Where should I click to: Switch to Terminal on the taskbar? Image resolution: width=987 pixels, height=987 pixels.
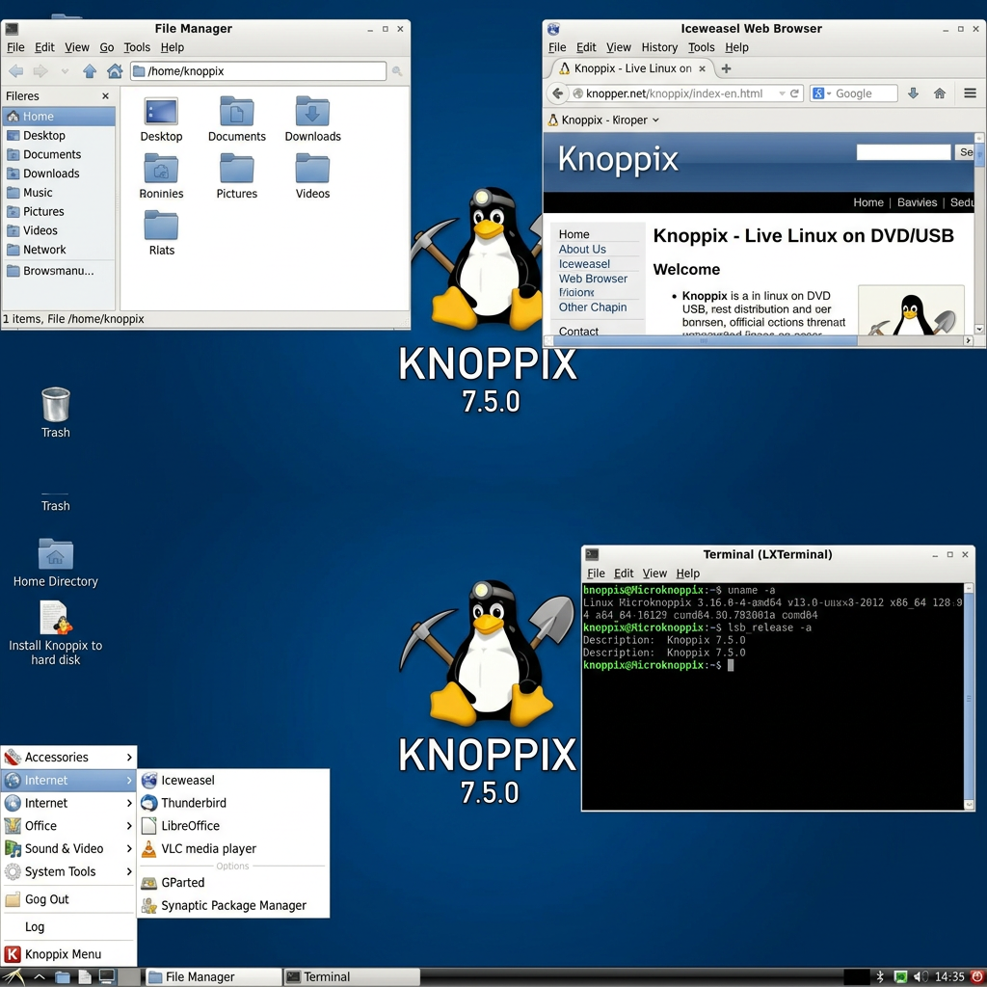tap(351, 977)
